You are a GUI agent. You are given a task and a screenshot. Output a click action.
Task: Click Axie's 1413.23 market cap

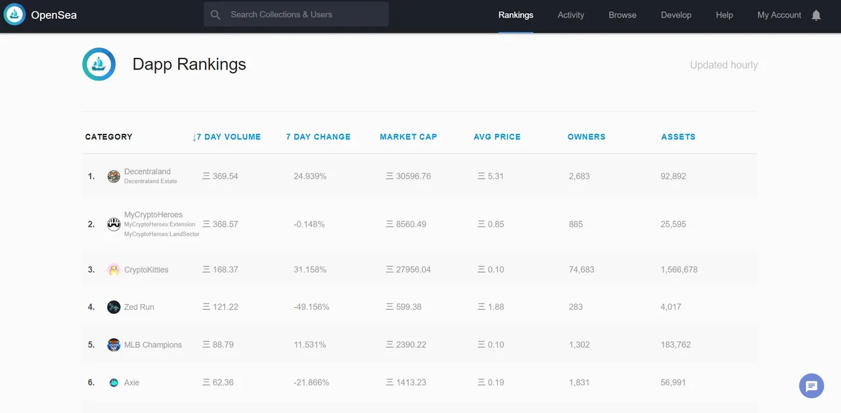(406, 382)
